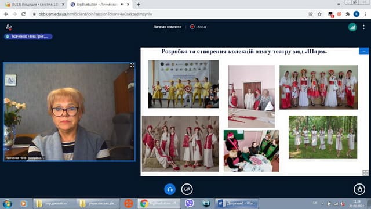View site info via padlock icon
The width and height of the screenshot is (371, 209).
tap(34, 14)
